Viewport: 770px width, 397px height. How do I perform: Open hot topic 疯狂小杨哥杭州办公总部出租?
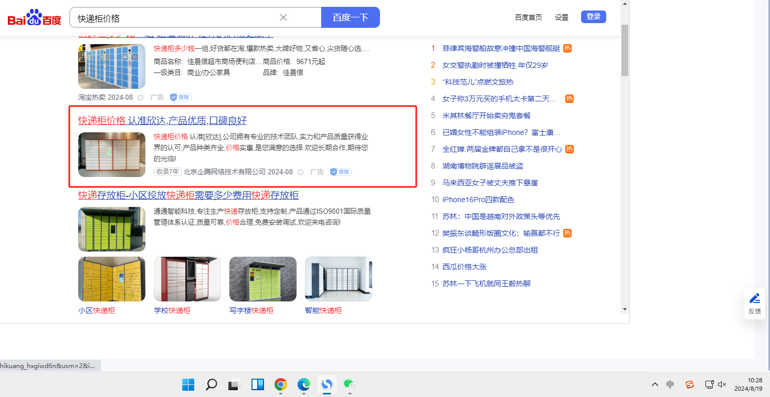pos(490,250)
